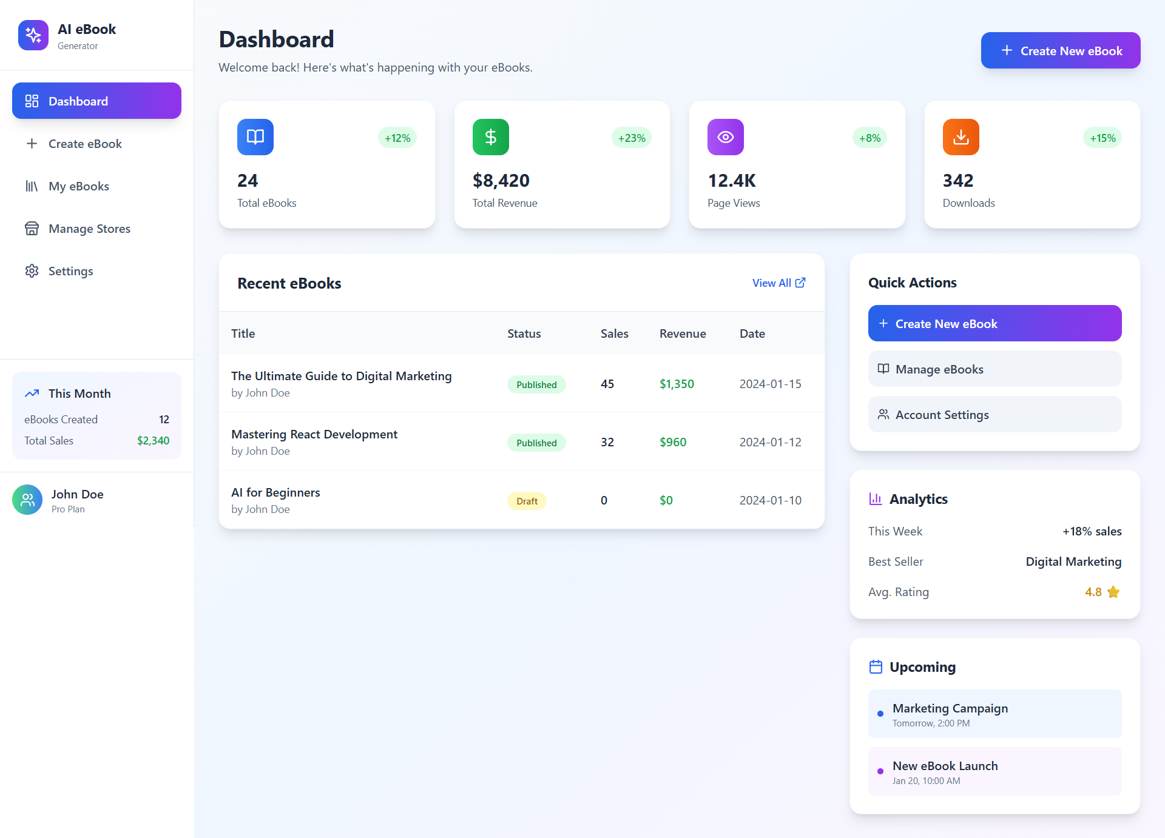This screenshot has width=1165, height=838.
Task: Click the orange Downloads arrow icon
Action: point(961,137)
